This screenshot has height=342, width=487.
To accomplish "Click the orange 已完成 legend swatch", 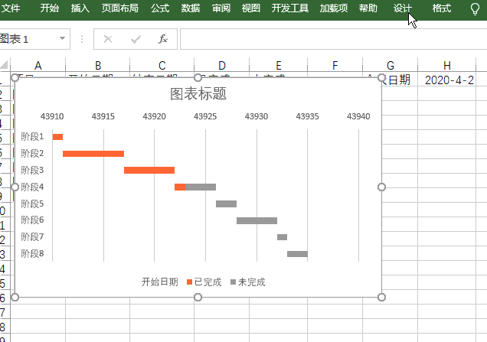I will click(189, 282).
